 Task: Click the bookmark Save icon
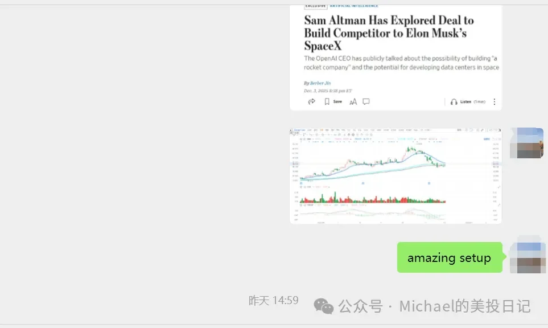(x=327, y=101)
